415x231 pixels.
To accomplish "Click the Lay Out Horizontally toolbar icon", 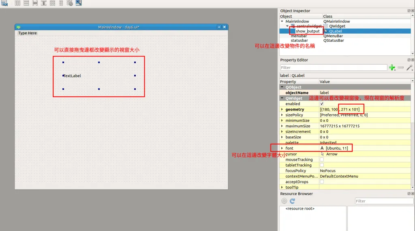I will click(17, 3).
